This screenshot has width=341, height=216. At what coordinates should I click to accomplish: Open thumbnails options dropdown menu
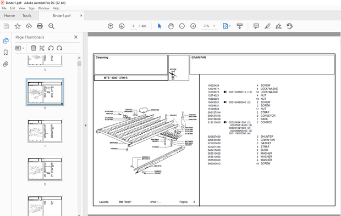[x=20, y=48]
